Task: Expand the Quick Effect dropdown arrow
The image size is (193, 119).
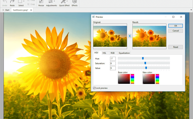Action: pos(67,1)
